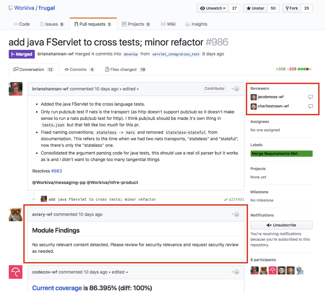Open aviary-wf's profile from comment header
The height and width of the screenshot is (293, 325).
click(42, 214)
